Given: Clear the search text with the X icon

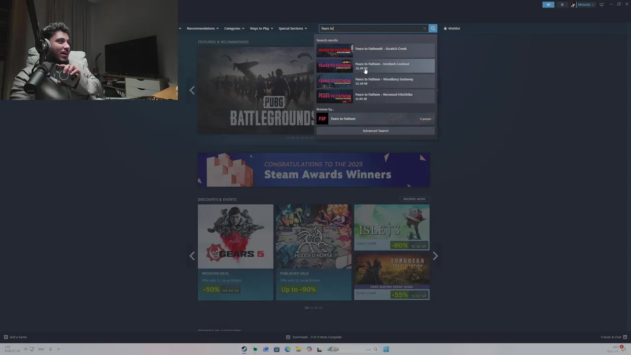Looking at the screenshot, I should 424,28.
